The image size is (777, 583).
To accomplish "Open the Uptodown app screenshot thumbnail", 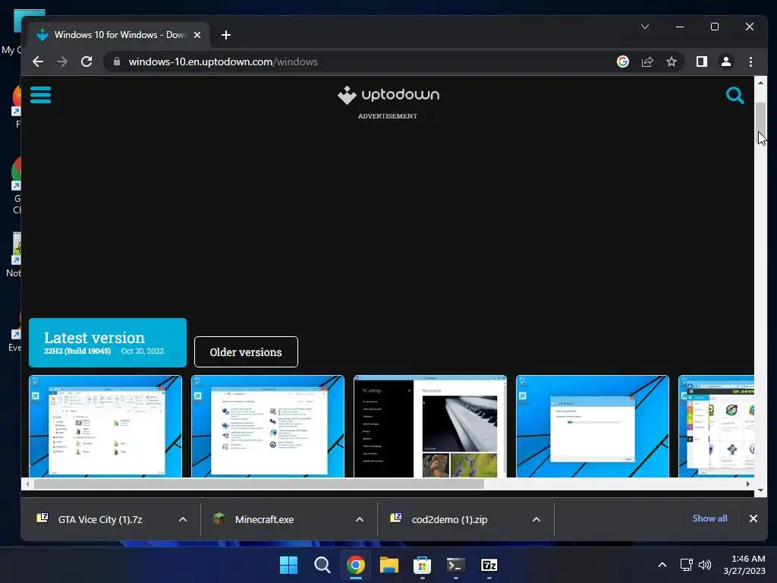I will point(716,427).
